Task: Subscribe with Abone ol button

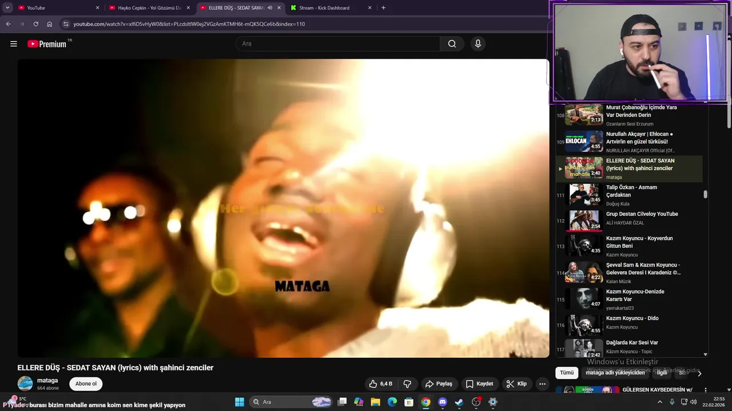Action: 86,384
